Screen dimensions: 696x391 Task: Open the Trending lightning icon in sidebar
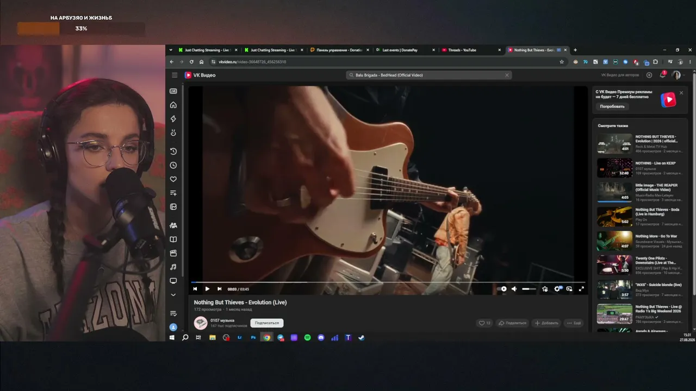pyautogui.click(x=173, y=118)
